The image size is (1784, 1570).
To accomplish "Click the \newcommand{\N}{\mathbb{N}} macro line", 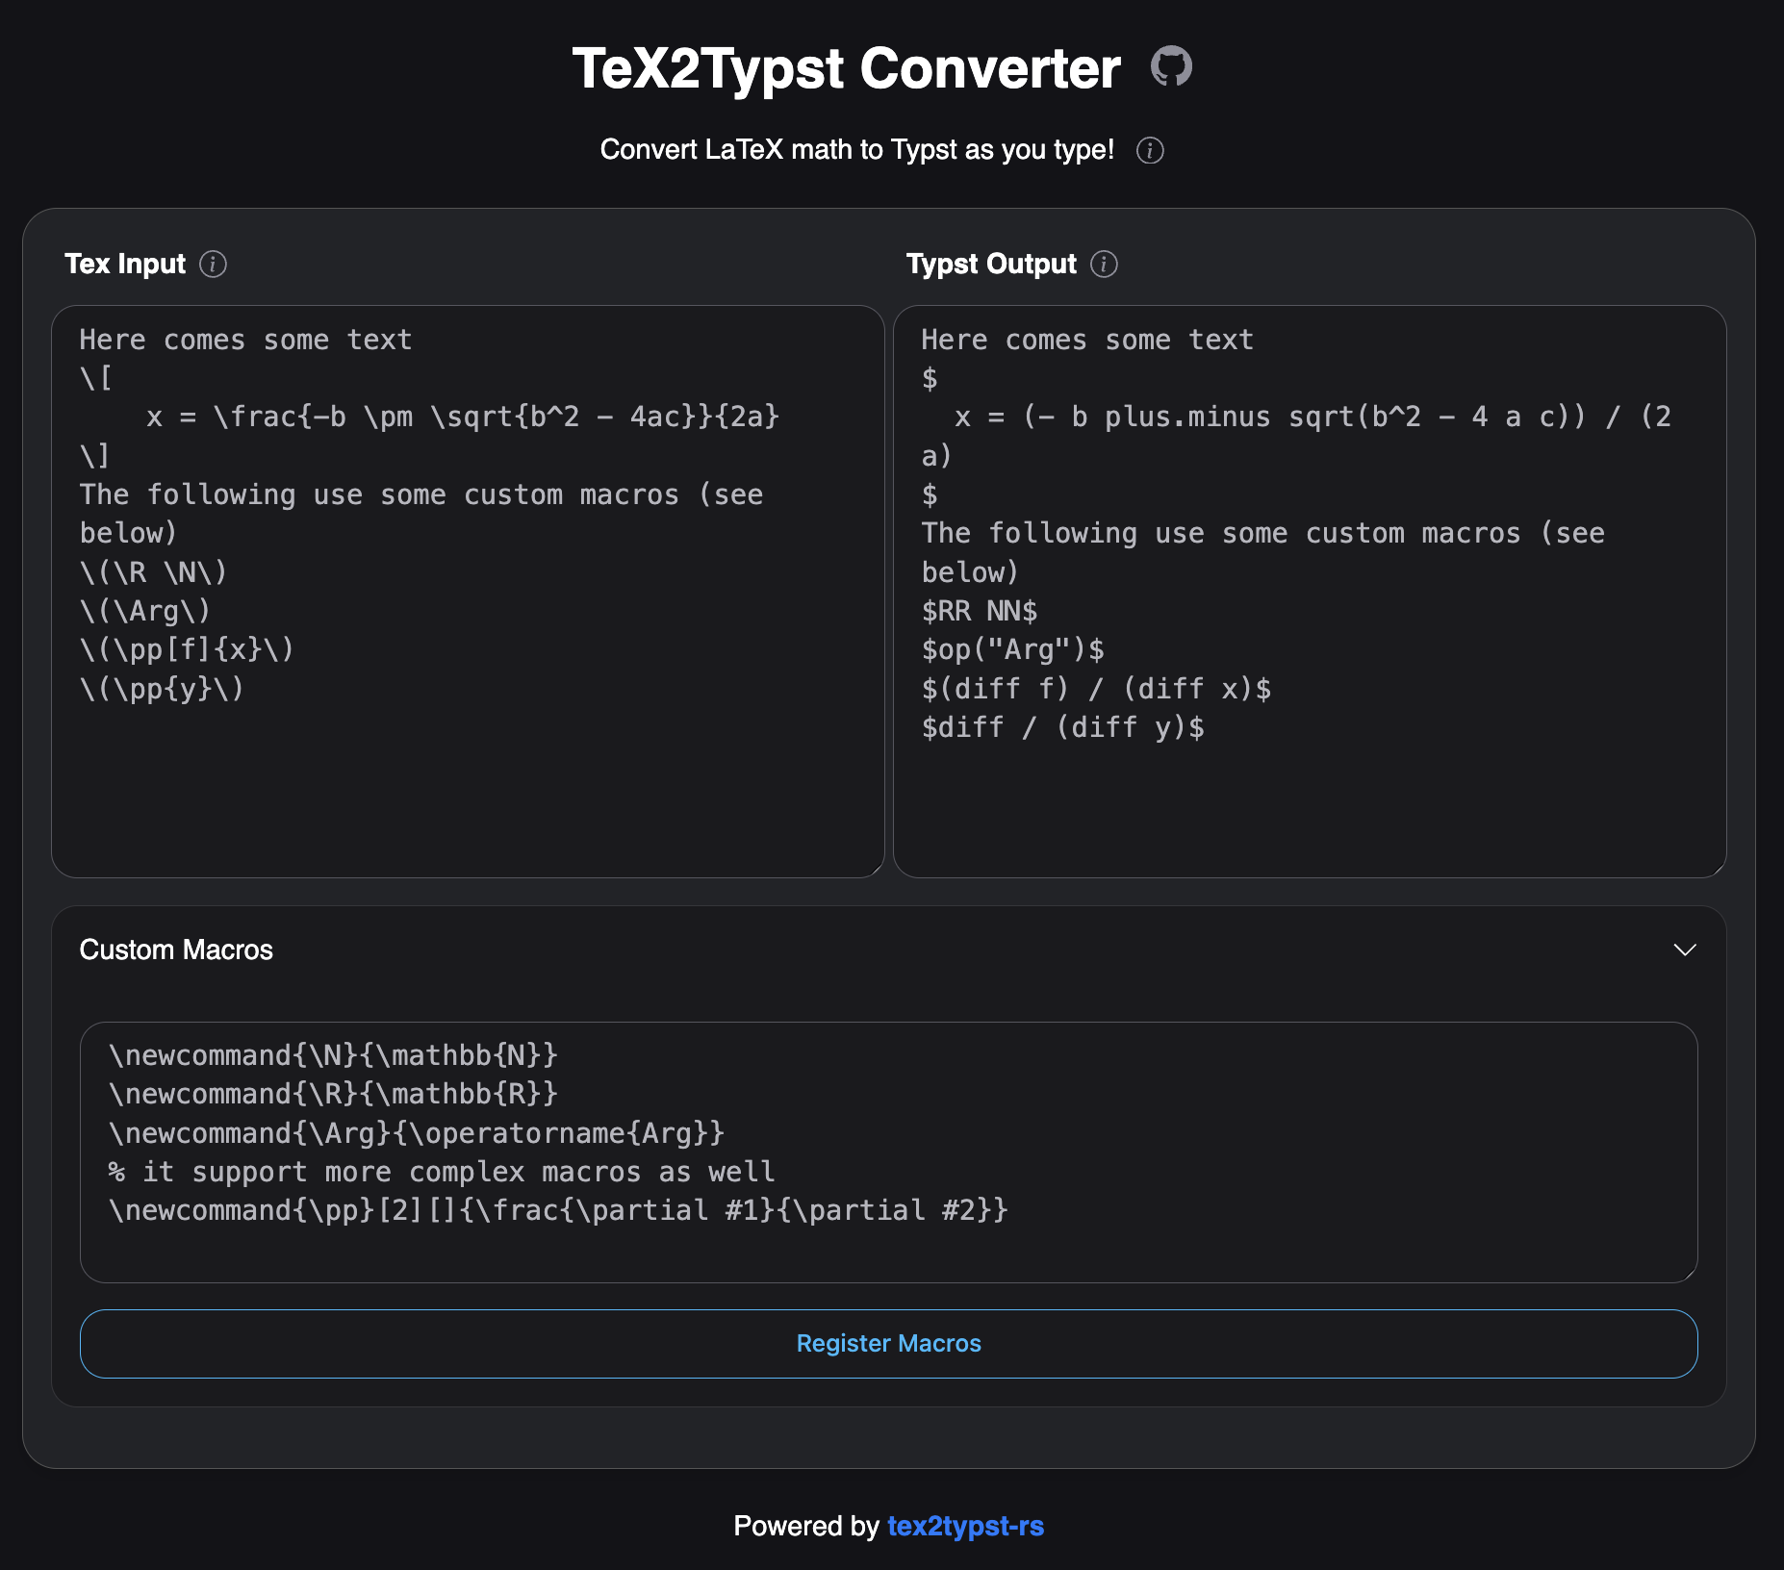I will [333, 1055].
